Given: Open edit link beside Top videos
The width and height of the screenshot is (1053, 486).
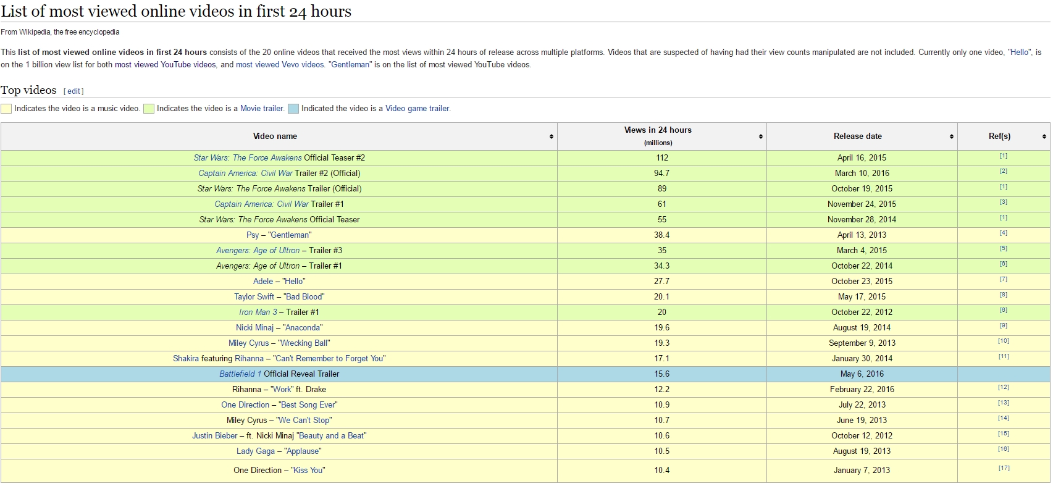Looking at the screenshot, I should tap(74, 91).
